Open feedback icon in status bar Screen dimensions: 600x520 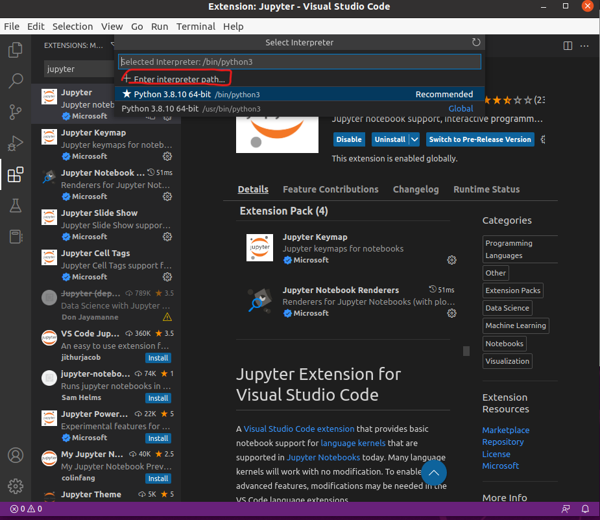point(566,509)
